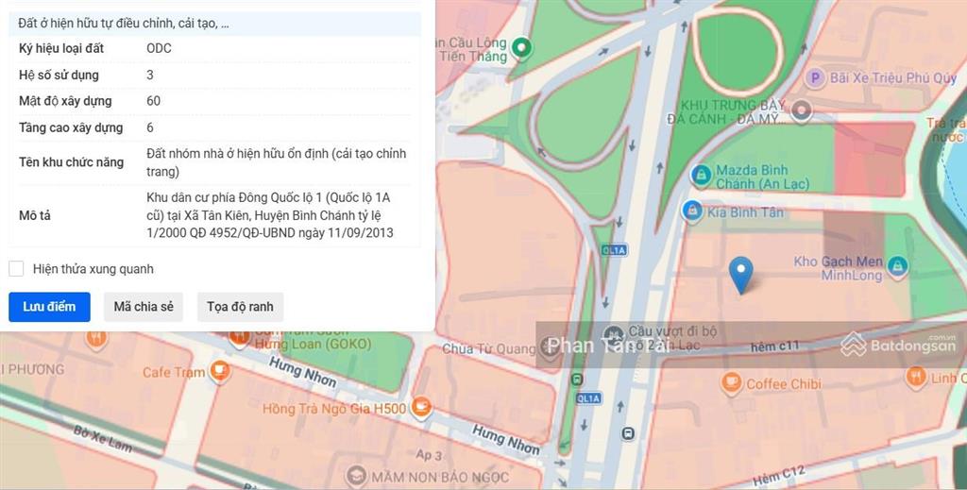967x490 pixels.
Task: Click the Ấp 3 map label
Action: pyautogui.click(x=429, y=455)
